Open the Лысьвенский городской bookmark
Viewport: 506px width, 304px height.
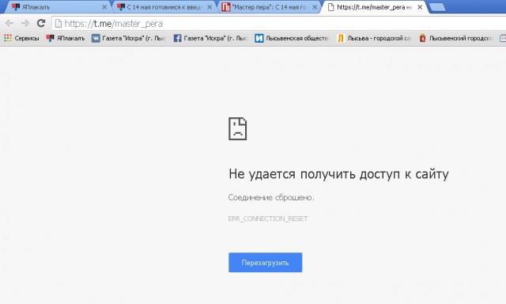tap(455, 38)
